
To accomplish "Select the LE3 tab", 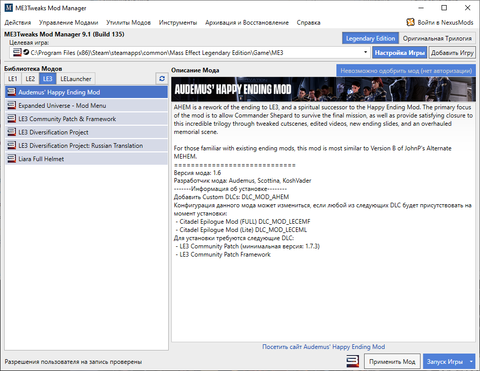I will (48, 79).
